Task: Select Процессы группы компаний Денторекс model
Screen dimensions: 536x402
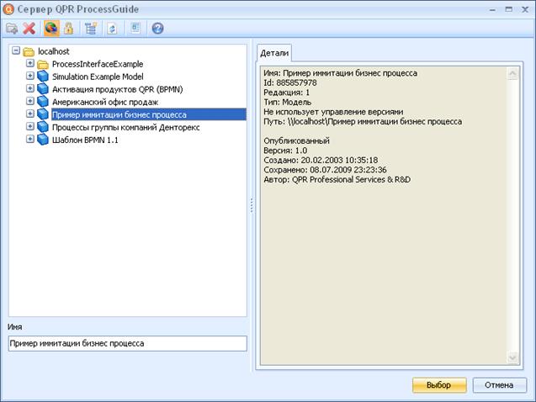Action: (x=126, y=127)
